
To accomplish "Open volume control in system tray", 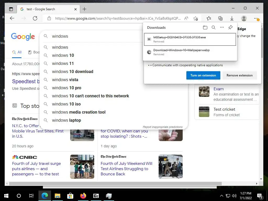I will tap(234, 196).
